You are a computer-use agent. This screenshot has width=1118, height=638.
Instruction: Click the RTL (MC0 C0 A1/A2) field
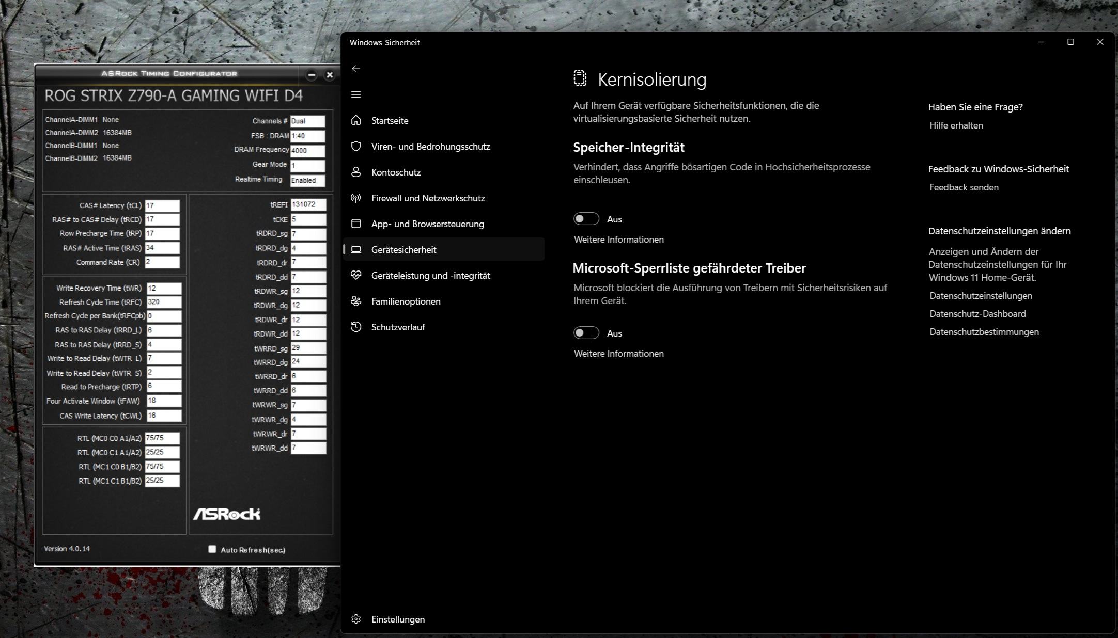tap(162, 438)
